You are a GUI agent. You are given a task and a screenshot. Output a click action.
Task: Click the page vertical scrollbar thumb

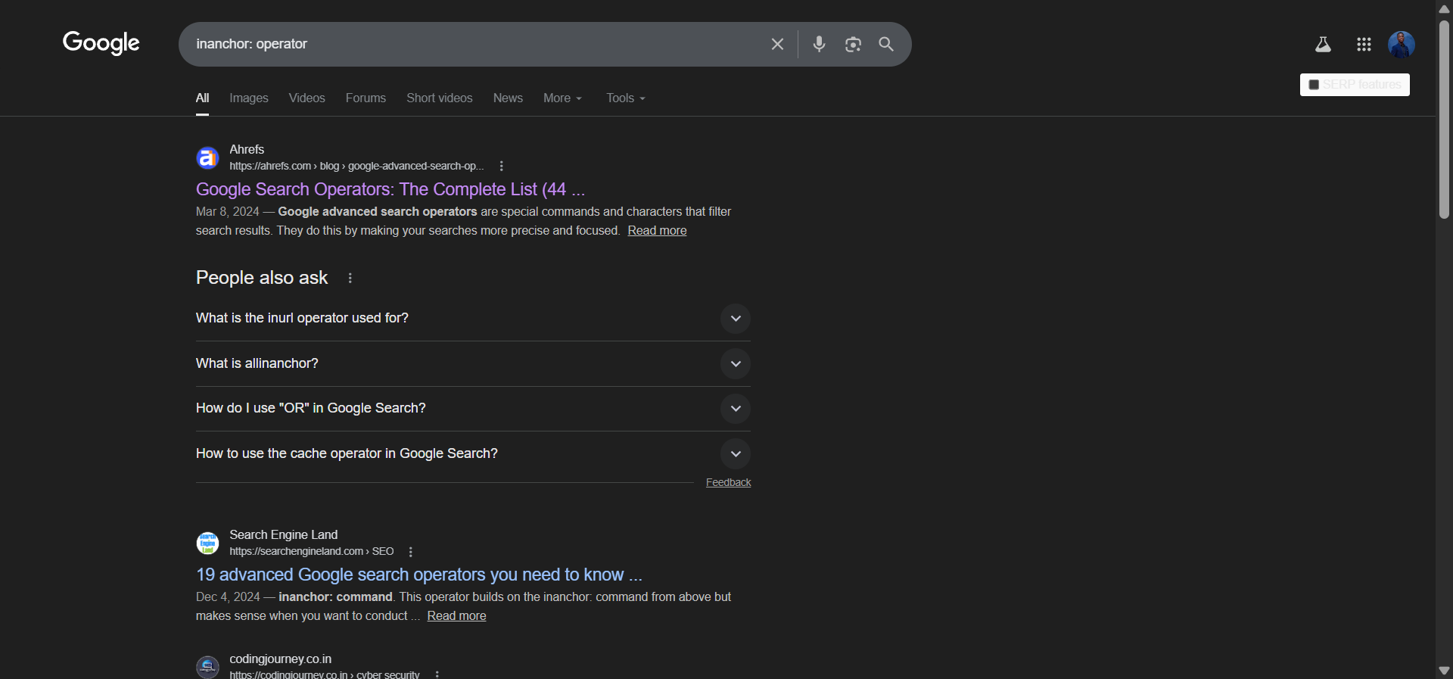point(1444,119)
